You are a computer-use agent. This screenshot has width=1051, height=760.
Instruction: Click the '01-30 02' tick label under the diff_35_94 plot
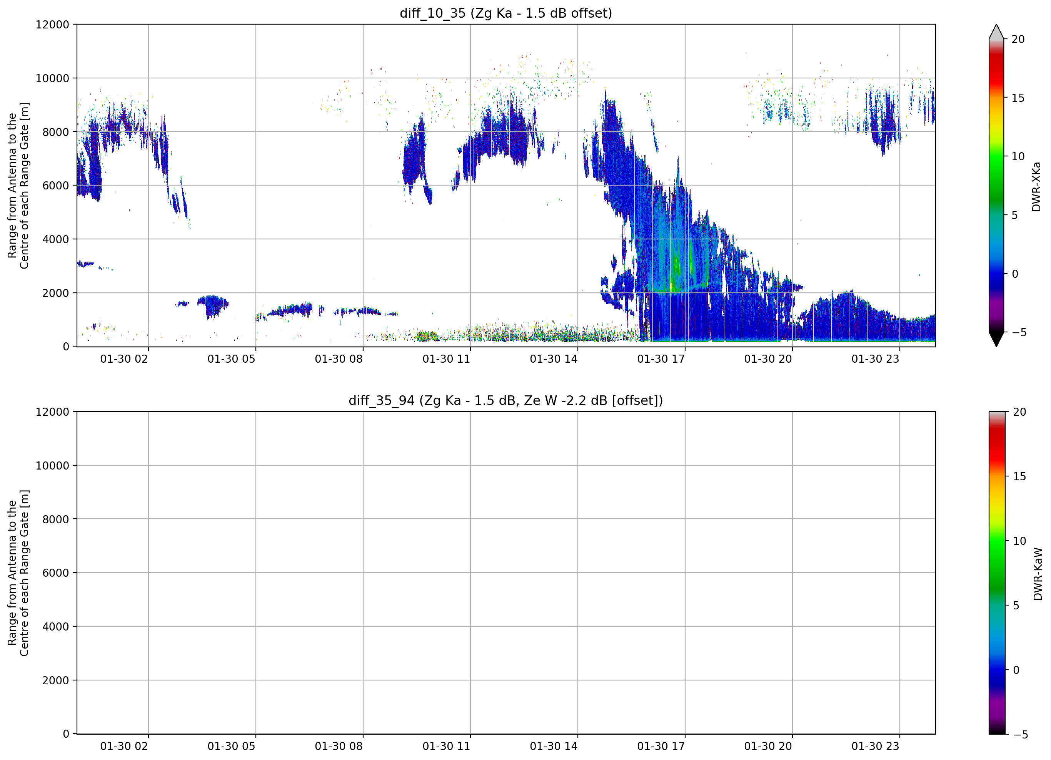coord(124,746)
